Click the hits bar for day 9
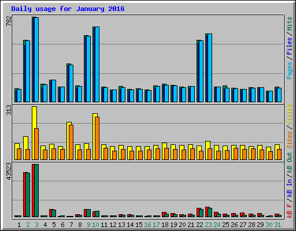The width and height of the screenshot is (296, 231). 85,69
